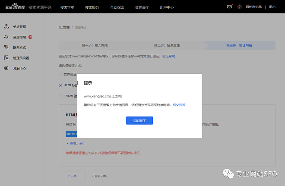Viewport: 285px width, 186px height.
Task: Open the 资源合作 menu
Action: pos(142,7)
